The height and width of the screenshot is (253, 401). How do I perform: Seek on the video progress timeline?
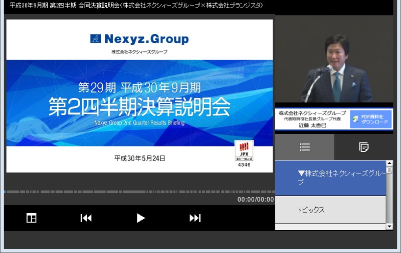pos(140,191)
